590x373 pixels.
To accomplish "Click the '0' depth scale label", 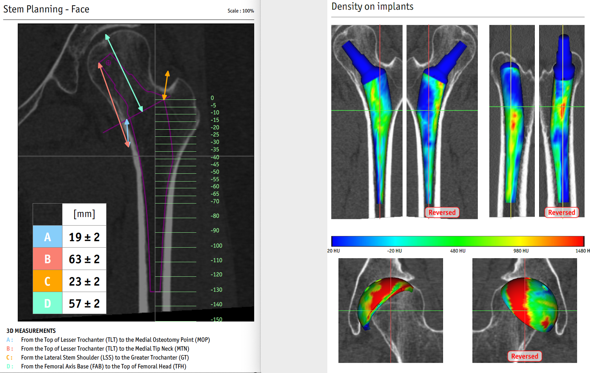I will pyautogui.click(x=212, y=98).
